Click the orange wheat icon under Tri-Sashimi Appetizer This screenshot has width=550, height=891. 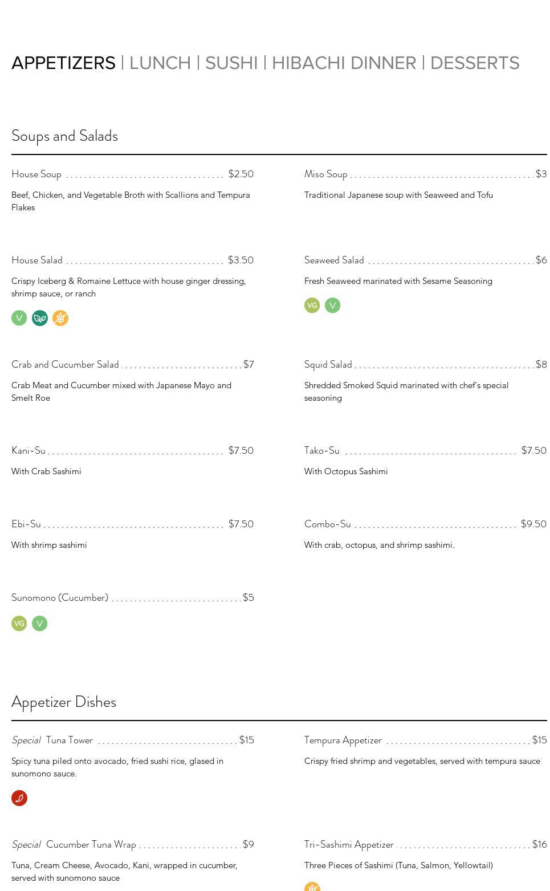point(312,887)
